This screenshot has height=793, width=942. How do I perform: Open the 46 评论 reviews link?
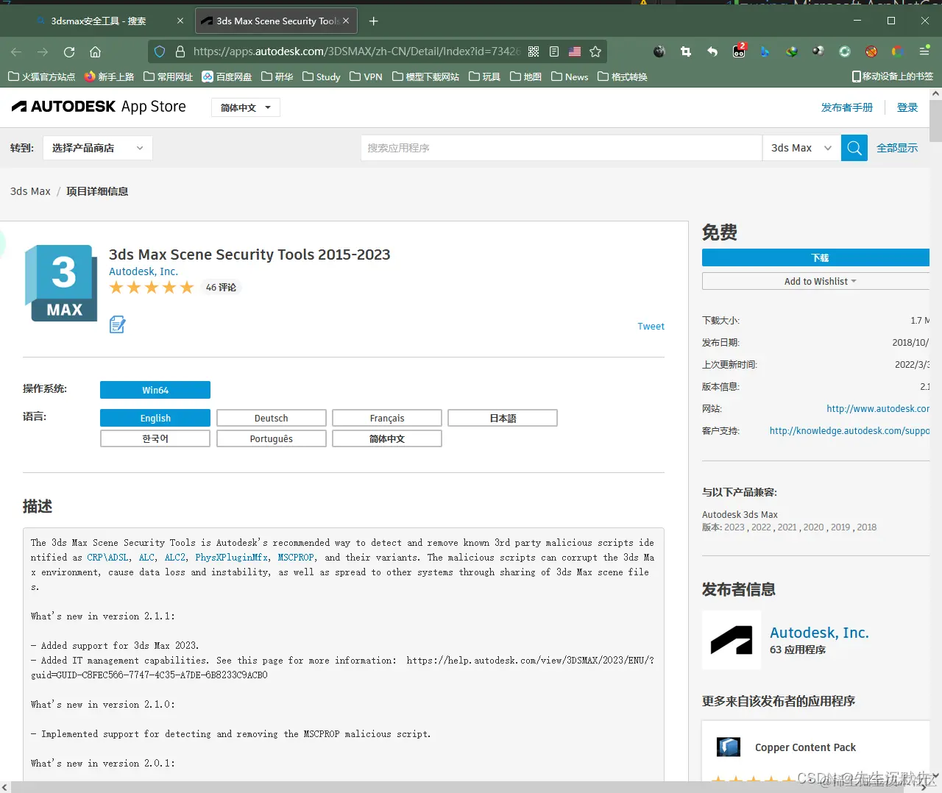pos(221,288)
